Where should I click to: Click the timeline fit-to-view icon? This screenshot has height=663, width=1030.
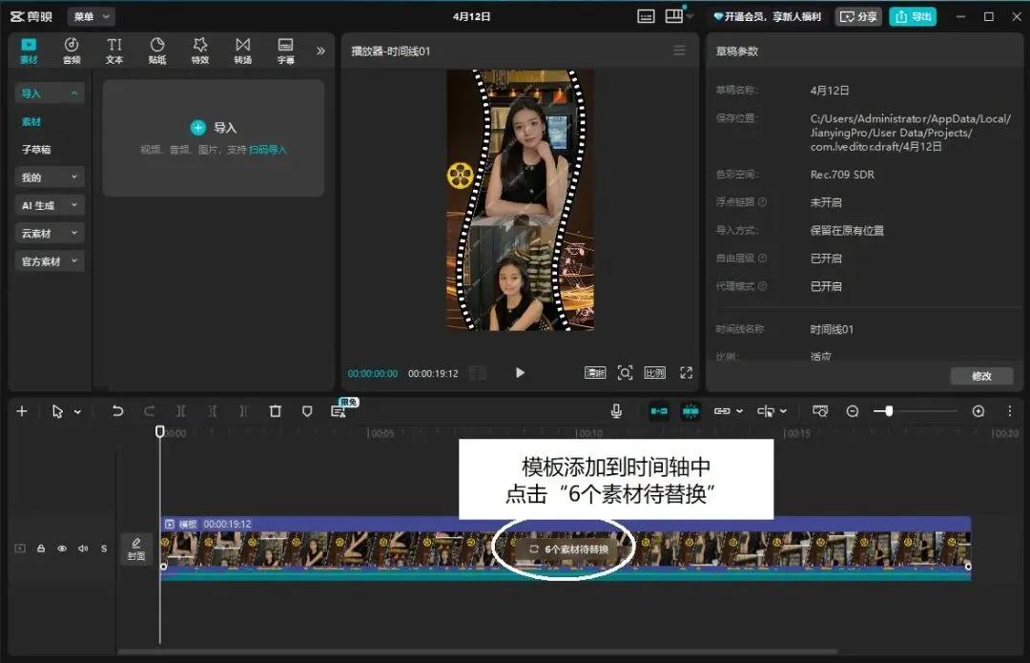820,411
